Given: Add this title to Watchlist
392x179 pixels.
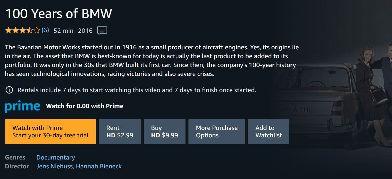Looking at the screenshot, I should pos(268,132).
